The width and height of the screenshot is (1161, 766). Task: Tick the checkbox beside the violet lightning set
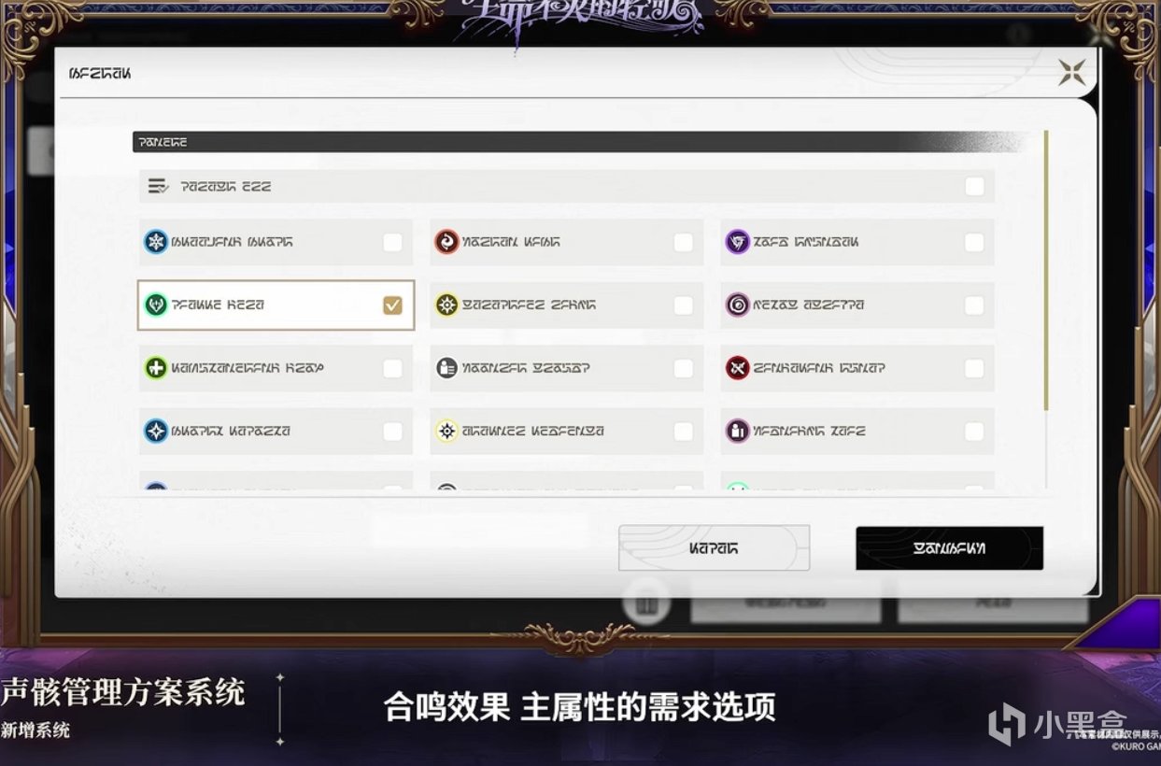pyautogui.click(x=974, y=243)
